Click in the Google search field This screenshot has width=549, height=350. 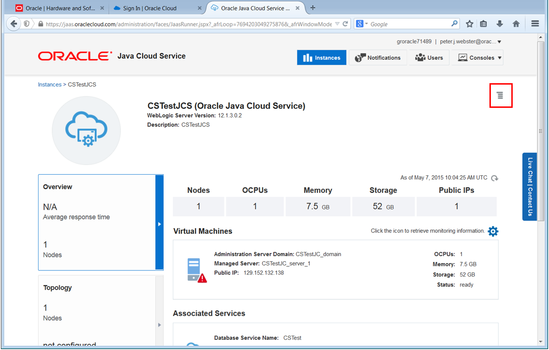point(409,24)
